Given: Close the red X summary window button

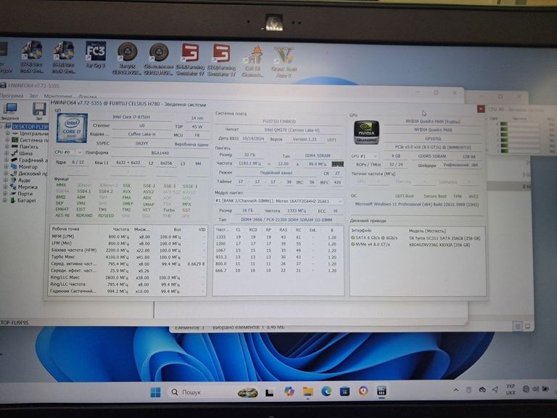Looking at the screenshot, I should coord(480,109).
